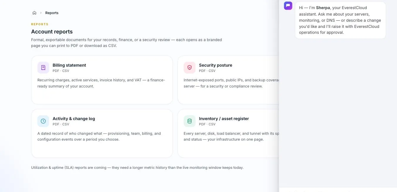The width and height of the screenshot is (397, 192).
Task: Click the Security posture description text
Action: (x=231, y=83)
